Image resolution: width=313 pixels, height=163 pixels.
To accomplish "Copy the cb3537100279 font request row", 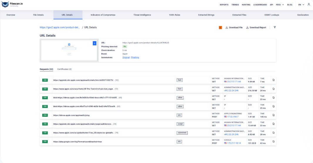I will [x=273, y=80].
